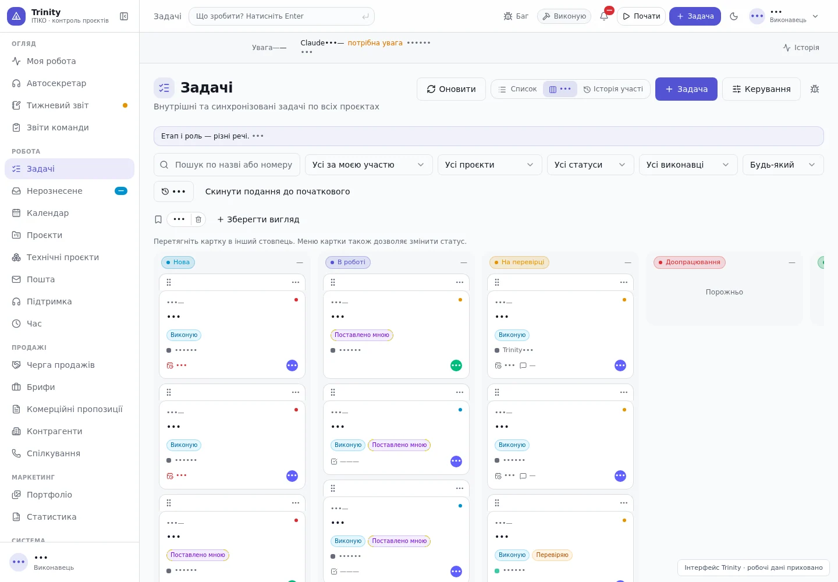Open menu of first На перевірці card
The width and height of the screenshot is (838, 582).
click(x=624, y=282)
